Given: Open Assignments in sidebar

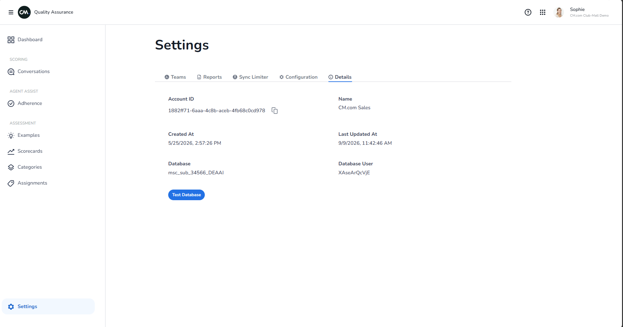Looking at the screenshot, I should (x=48, y=183).
